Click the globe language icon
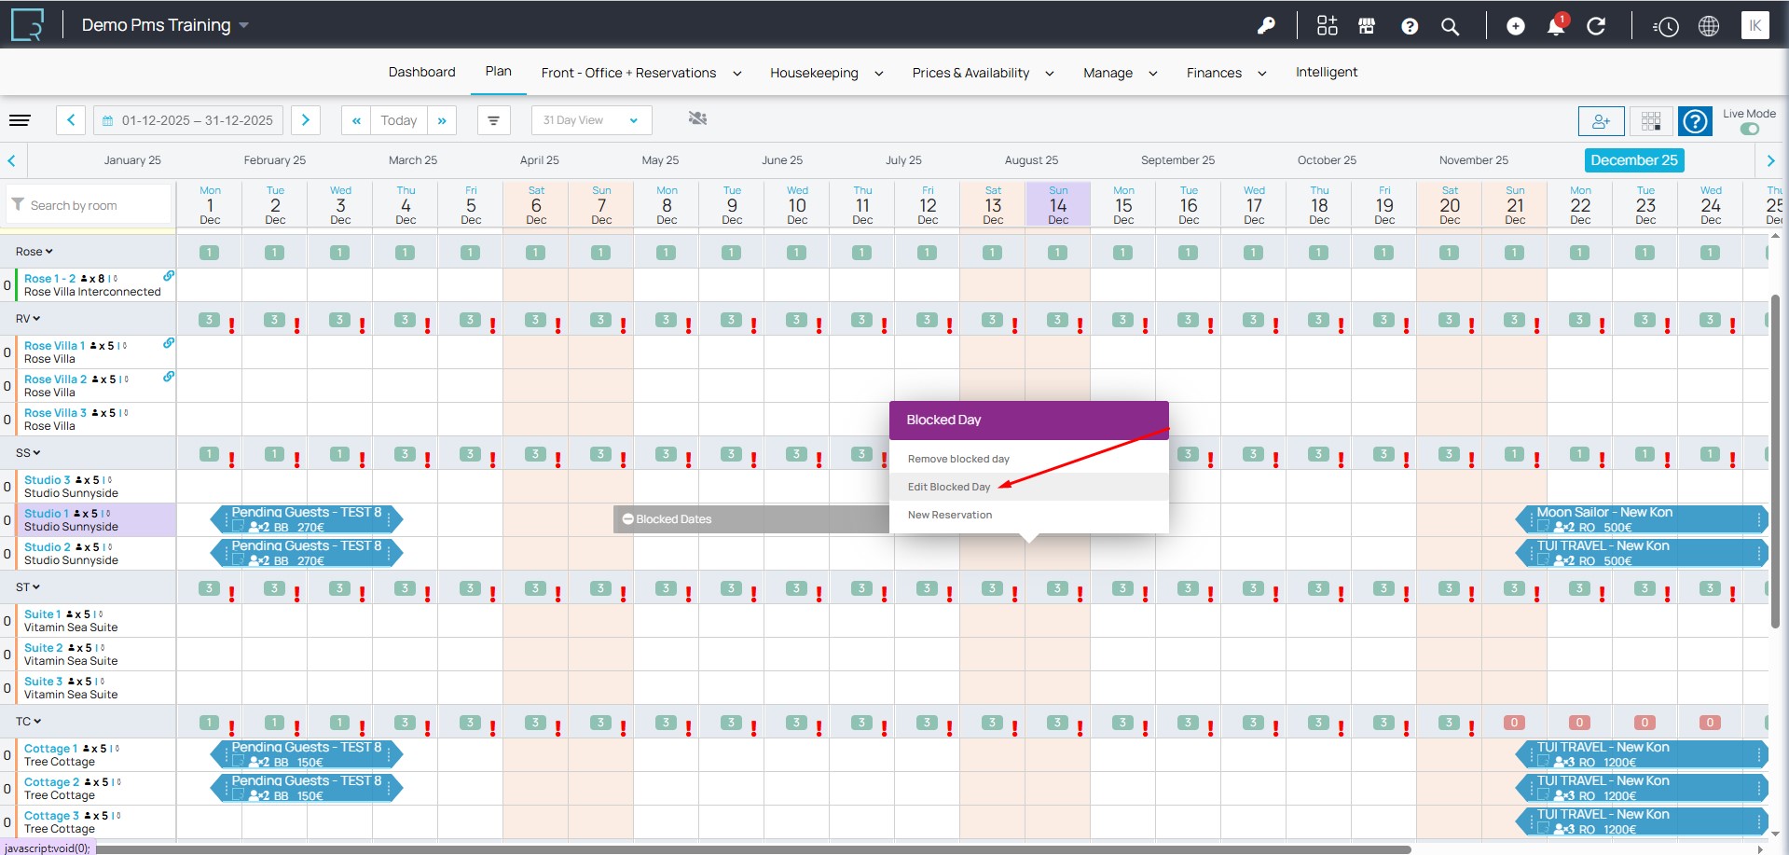 pyautogui.click(x=1709, y=26)
